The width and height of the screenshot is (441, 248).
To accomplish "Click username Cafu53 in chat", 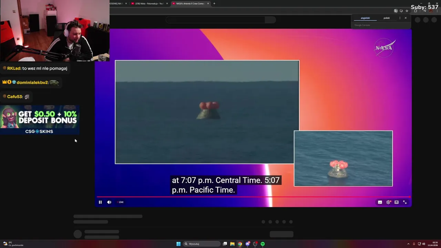I will tap(15, 97).
